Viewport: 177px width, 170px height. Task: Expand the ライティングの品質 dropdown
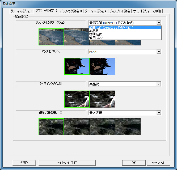pyautogui.click(x=125, y=84)
